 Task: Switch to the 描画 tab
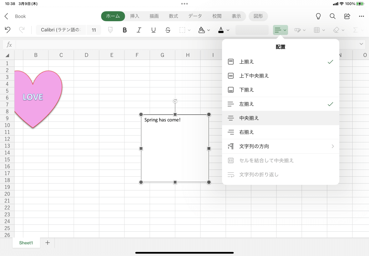[x=154, y=16]
